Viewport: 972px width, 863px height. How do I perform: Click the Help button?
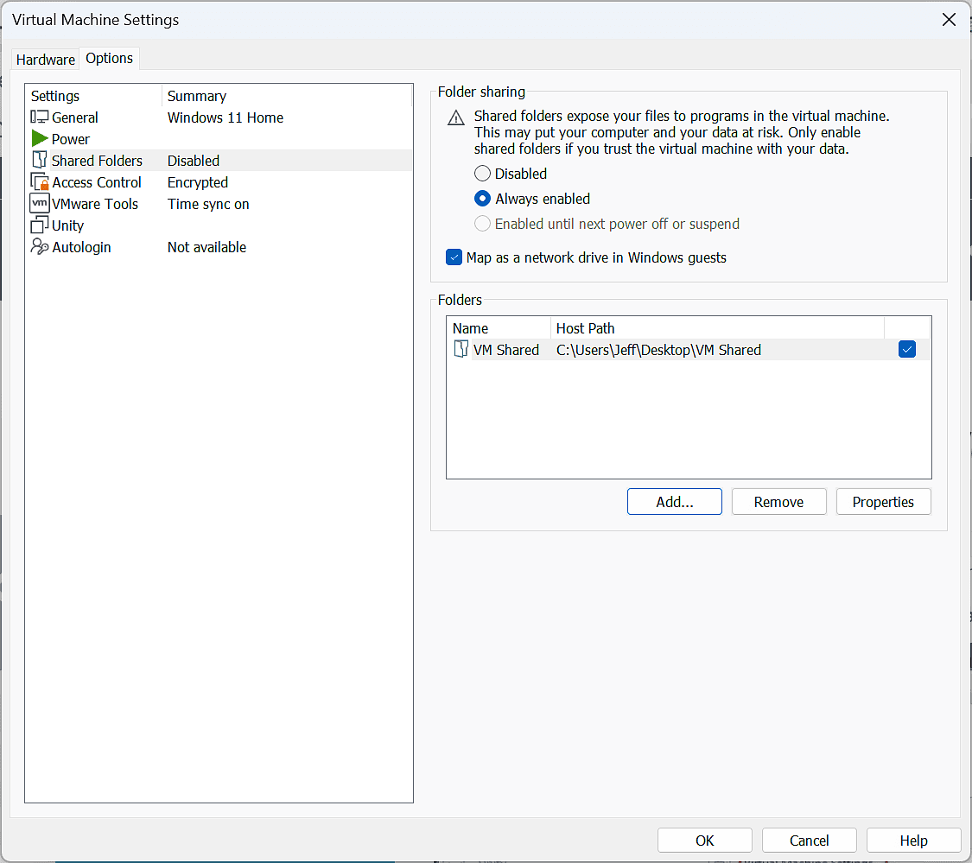pos(913,841)
